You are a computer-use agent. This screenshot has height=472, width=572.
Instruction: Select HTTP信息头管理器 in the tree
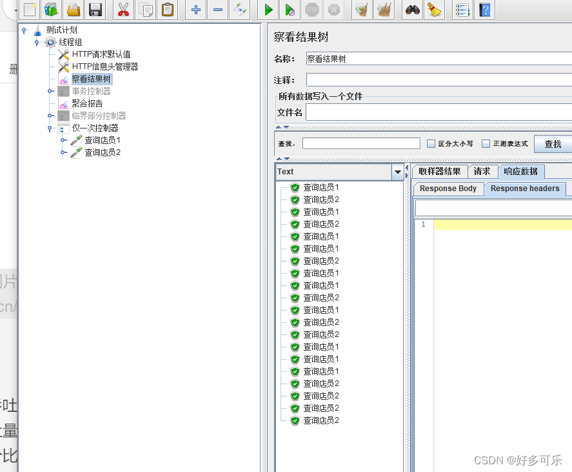coord(105,67)
